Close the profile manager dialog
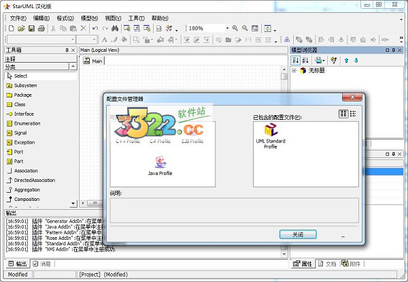This screenshot has height=282, width=408. coord(352,97)
